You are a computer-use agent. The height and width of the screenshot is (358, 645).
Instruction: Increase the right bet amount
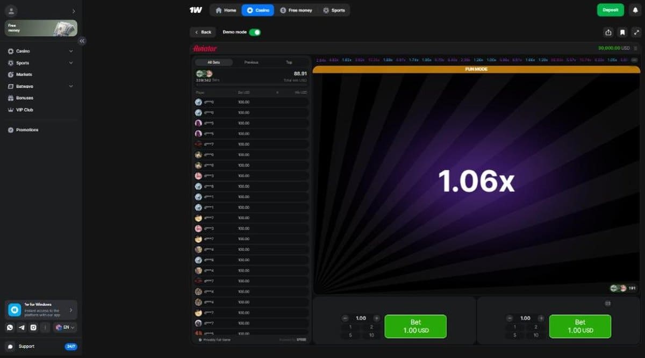click(x=541, y=318)
